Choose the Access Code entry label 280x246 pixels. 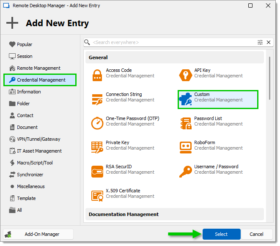click(119, 70)
